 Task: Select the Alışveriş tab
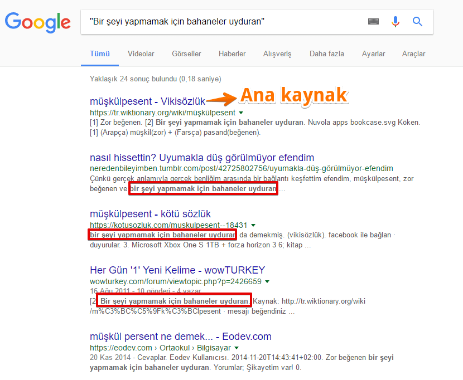click(x=277, y=54)
